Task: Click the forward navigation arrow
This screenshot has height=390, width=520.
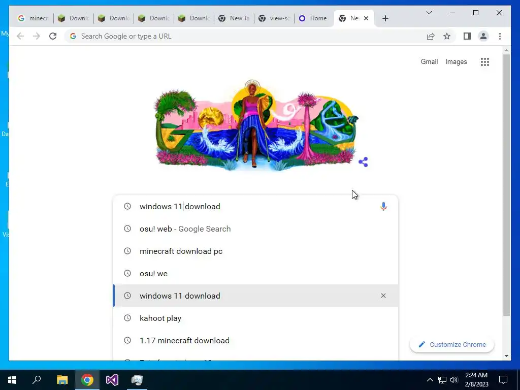Action: tap(36, 36)
